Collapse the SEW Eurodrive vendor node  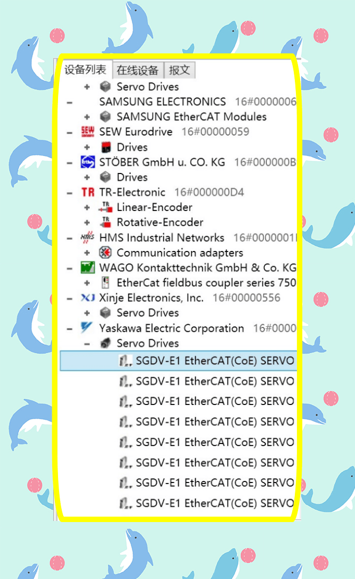pos(70,132)
